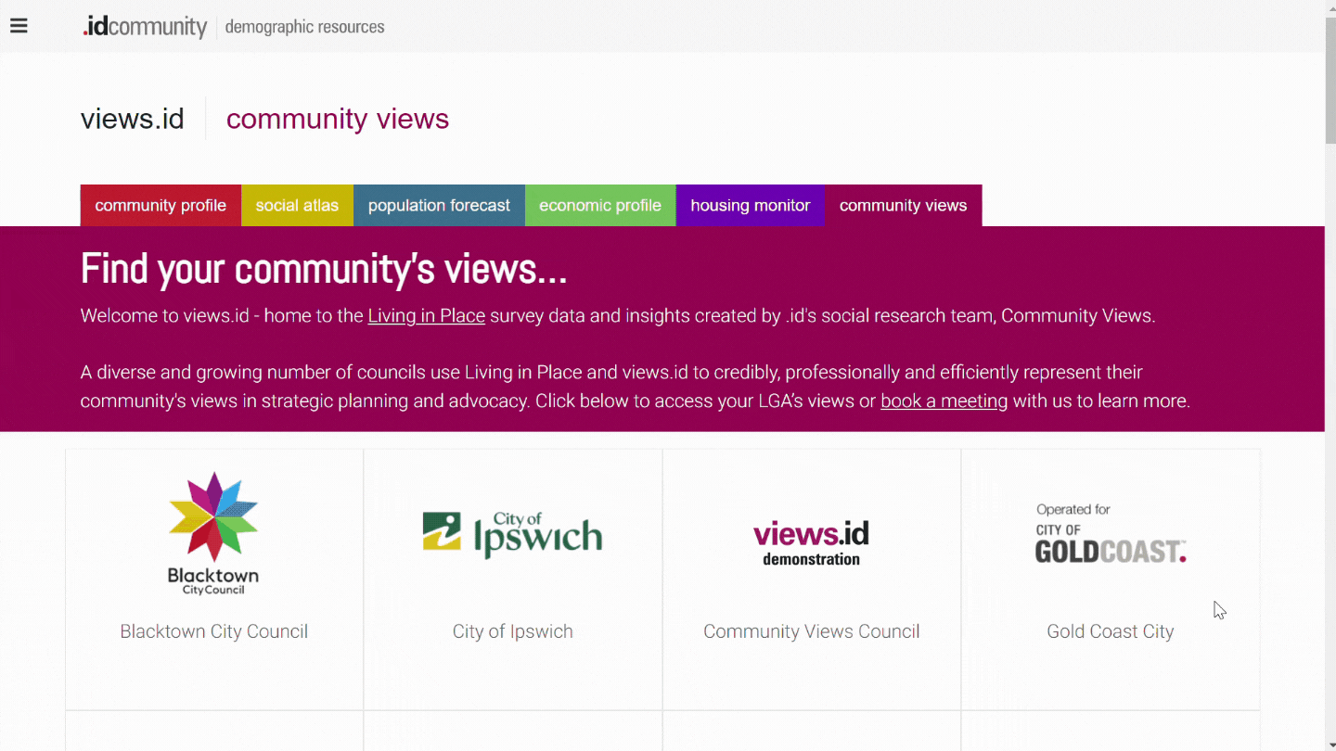Image resolution: width=1336 pixels, height=751 pixels.
Task: Click the book a meeting link
Action: click(944, 401)
